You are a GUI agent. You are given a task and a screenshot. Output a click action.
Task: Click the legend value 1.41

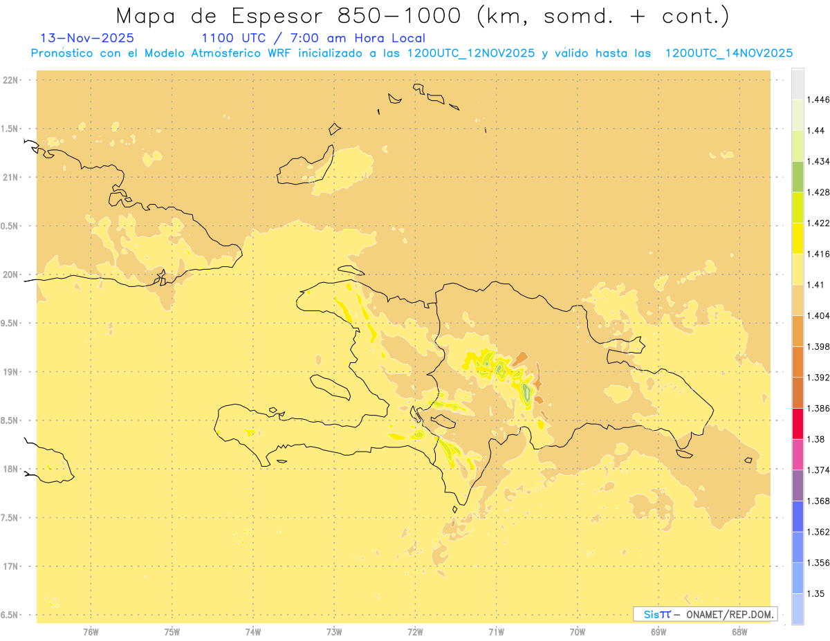(815, 285)
